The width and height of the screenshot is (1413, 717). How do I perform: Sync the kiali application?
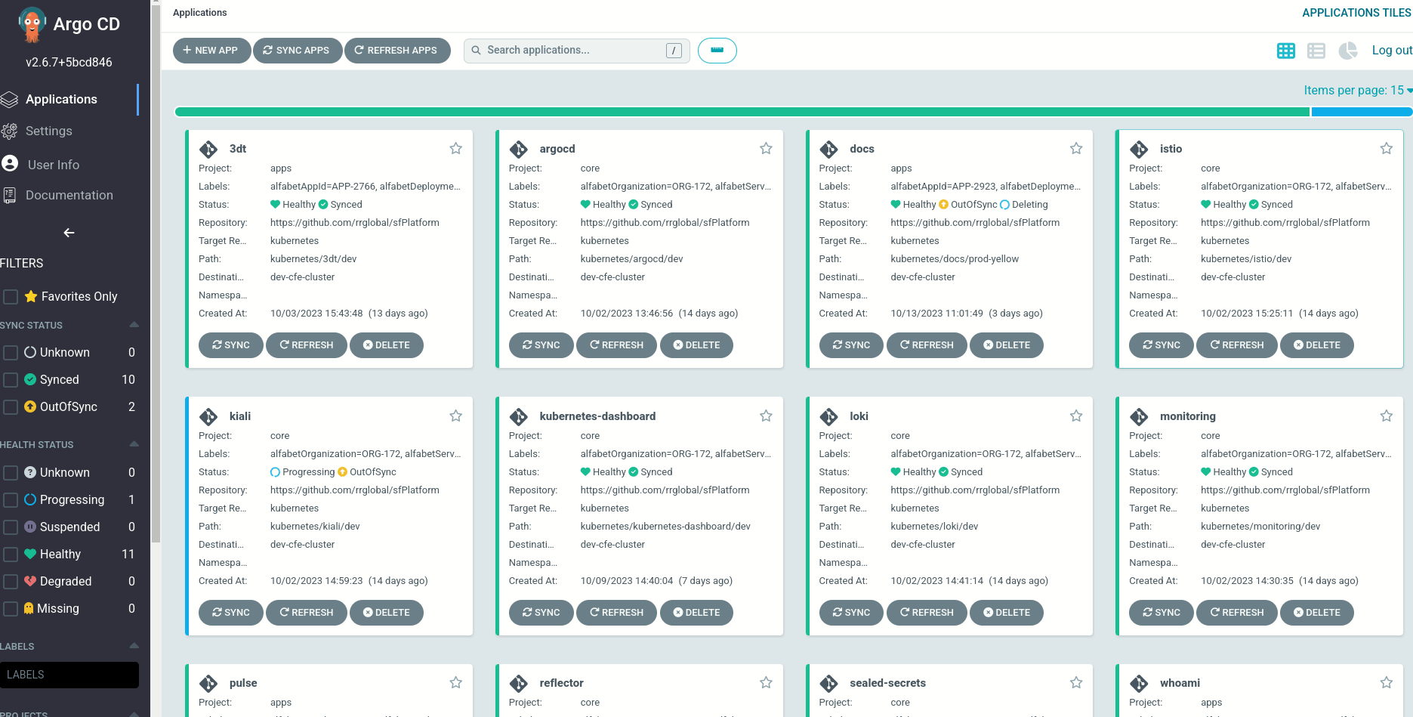click(231, 613)
